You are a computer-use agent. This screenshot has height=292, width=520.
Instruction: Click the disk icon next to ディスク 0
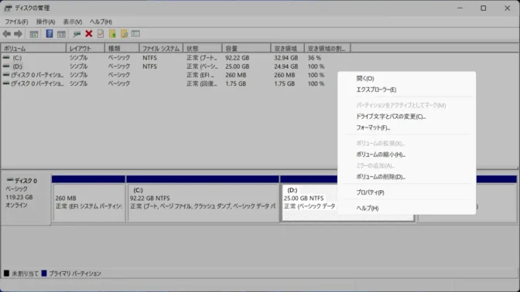10,180
